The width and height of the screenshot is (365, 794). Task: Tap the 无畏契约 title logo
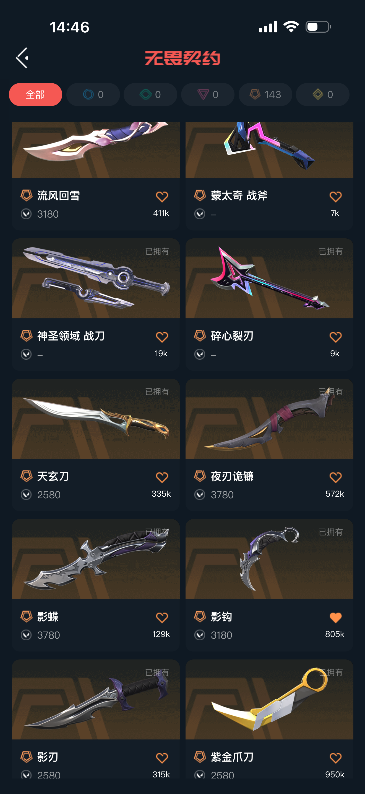pyautogui.click(x=182, y=58)
